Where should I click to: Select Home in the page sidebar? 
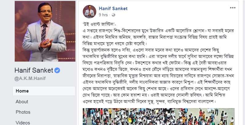(44, 91)
